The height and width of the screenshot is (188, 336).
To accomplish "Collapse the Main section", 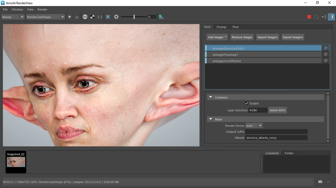I will (x=211, y=119).
